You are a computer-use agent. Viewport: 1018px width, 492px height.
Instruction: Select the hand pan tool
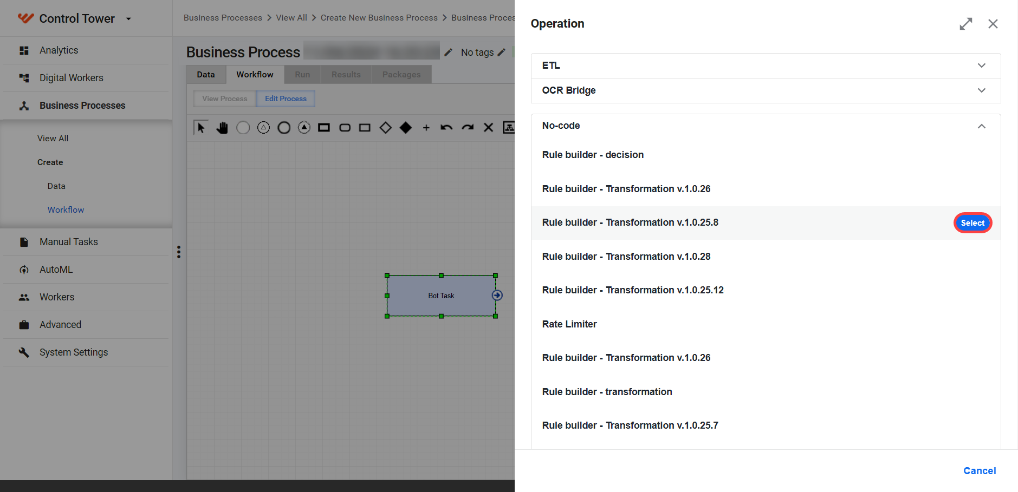pos(222,128)
